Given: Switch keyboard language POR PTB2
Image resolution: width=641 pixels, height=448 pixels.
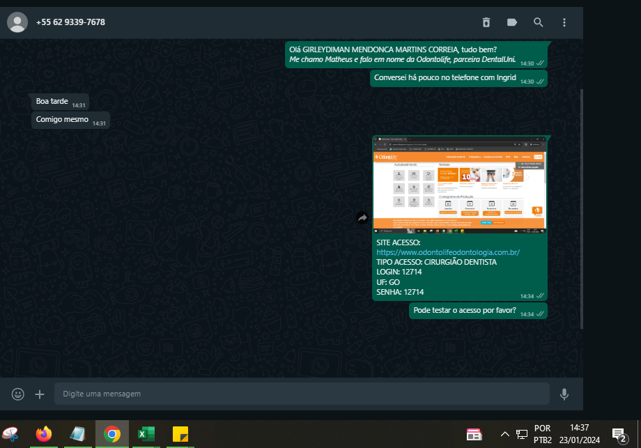Looking at the screenshot, I should (543, 434).
